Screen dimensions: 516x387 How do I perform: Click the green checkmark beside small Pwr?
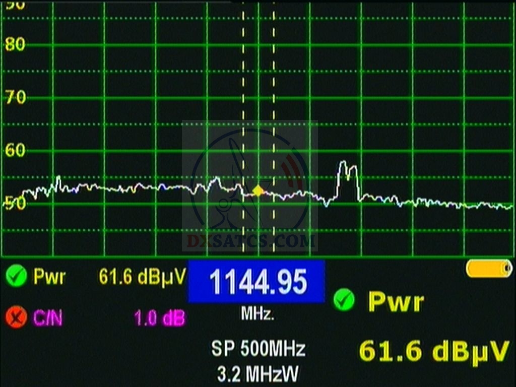[x=17, y=276]
